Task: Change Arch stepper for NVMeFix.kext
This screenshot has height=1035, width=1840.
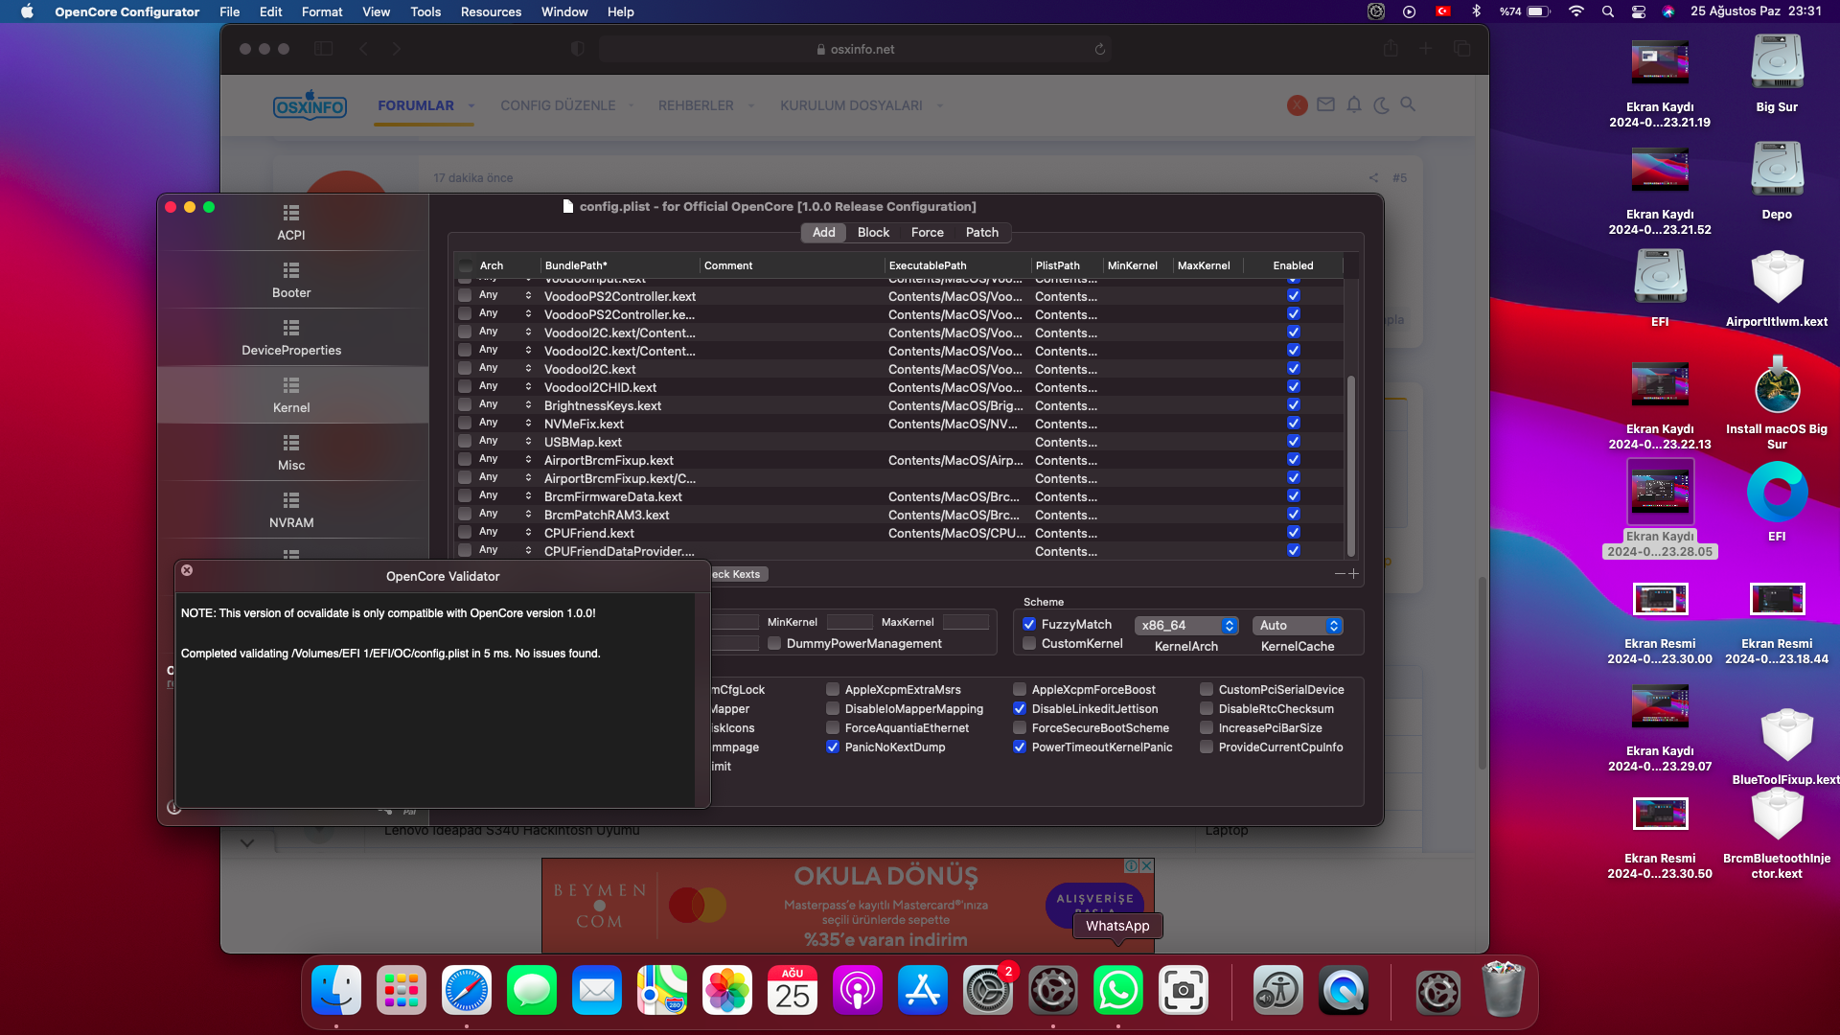Action: pos(528,424)
